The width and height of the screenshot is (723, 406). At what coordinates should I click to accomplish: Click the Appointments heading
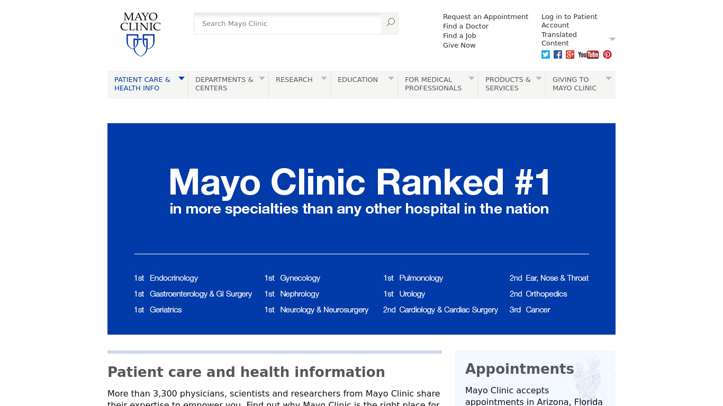pyautogui.click(x=520, y=369)
